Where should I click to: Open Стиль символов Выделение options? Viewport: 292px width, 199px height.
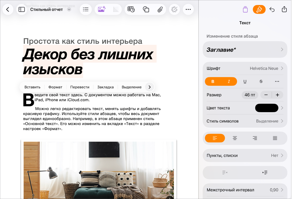coord(245,121)
